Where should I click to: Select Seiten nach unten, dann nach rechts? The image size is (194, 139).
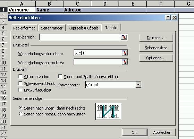(21, 108)
